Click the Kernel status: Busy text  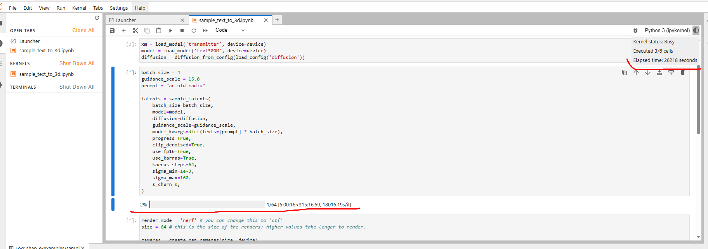654,42
